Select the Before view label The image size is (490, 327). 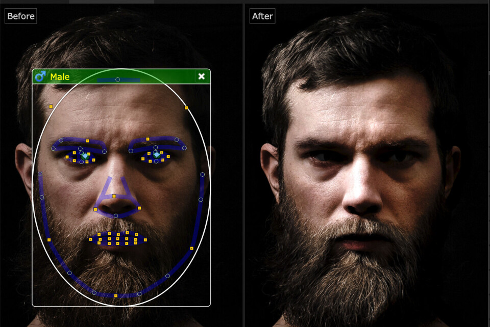21,16
